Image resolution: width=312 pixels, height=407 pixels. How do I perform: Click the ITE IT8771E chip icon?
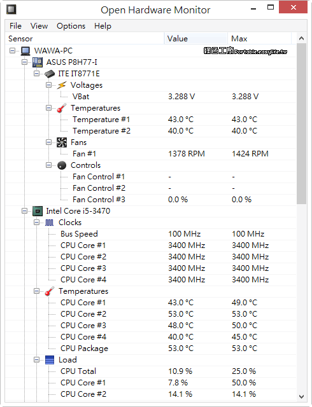[x=50, y=74]
